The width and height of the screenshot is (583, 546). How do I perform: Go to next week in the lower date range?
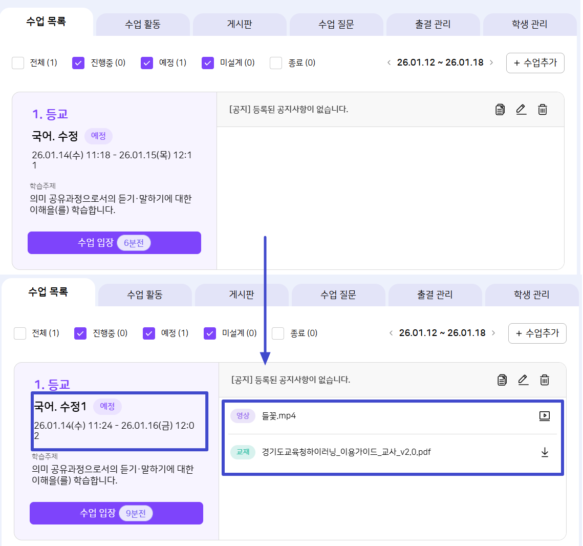[493, 333]
